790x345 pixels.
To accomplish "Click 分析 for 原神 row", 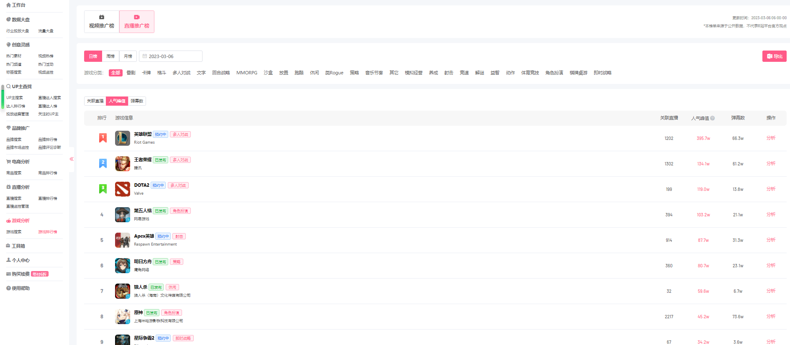I will [771, 316].
